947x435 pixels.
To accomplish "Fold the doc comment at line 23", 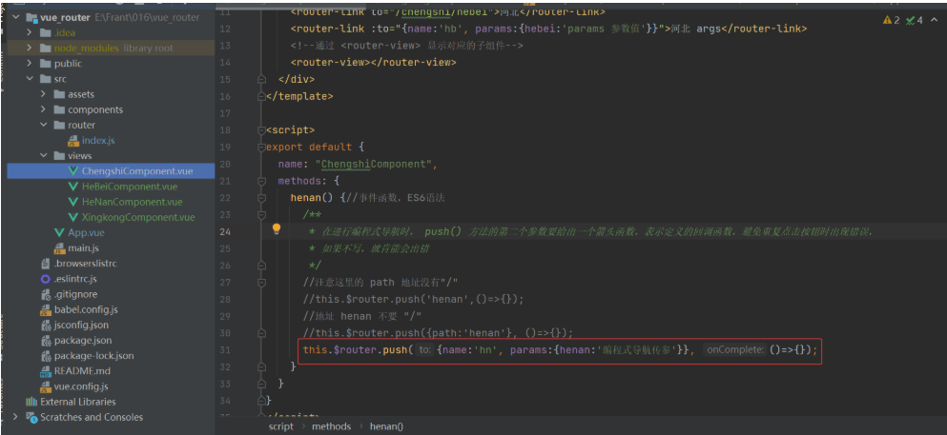I will 261,214.
